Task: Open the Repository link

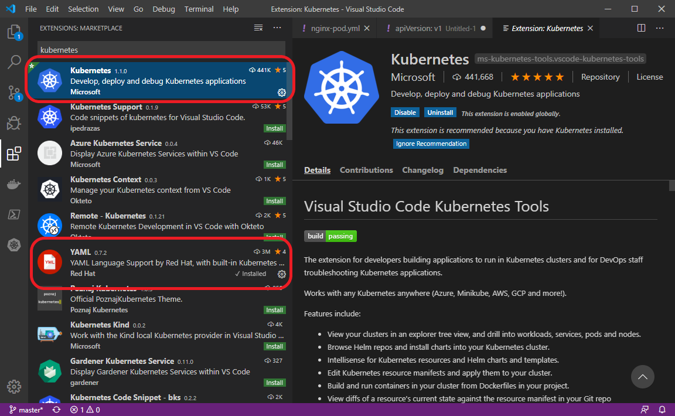Action: (600, 77)
